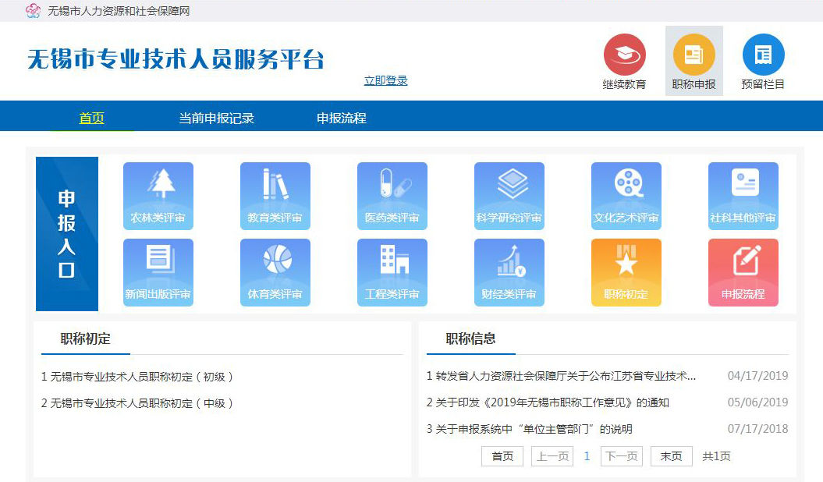The height and width of the screenshot is (482, 823).
Task: Click the date 04/17/2019
Action: pyautogui.click(x=758, y=375)
